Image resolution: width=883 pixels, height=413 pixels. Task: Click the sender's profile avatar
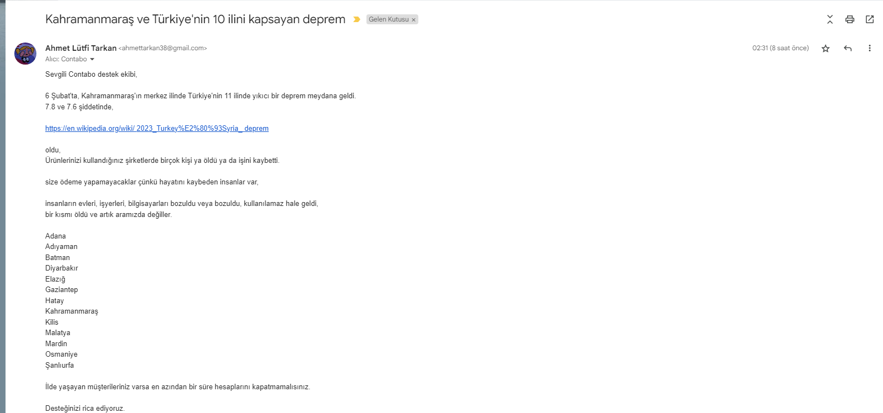25,54
